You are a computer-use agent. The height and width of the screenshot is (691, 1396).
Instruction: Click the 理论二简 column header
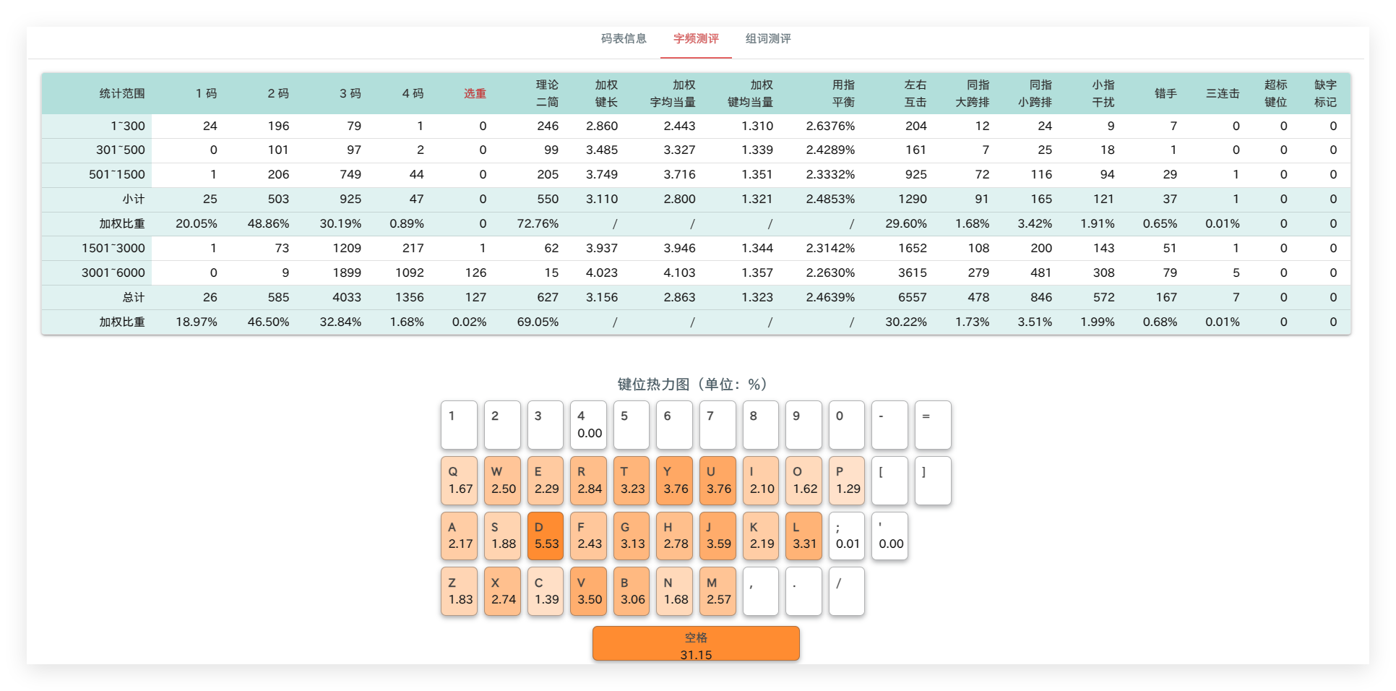click(x=547, y=93)
